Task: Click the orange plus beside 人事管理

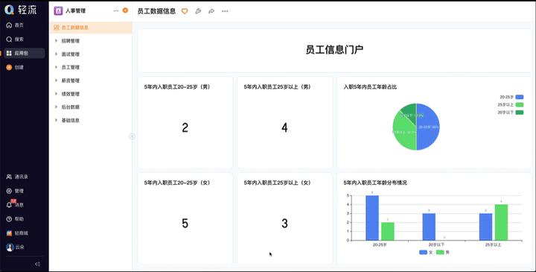Action: point(125,10)
